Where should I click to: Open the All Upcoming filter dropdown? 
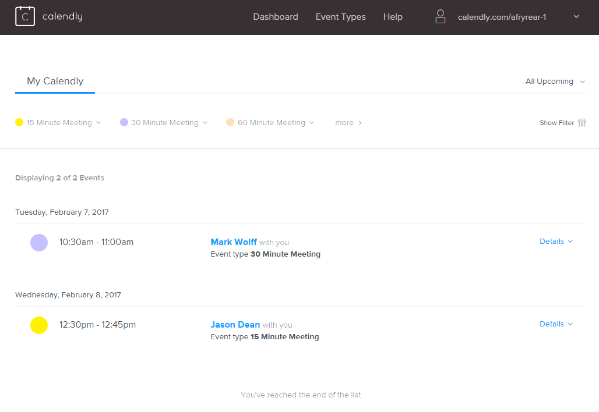pyautogui.click(x=555, y=81)
